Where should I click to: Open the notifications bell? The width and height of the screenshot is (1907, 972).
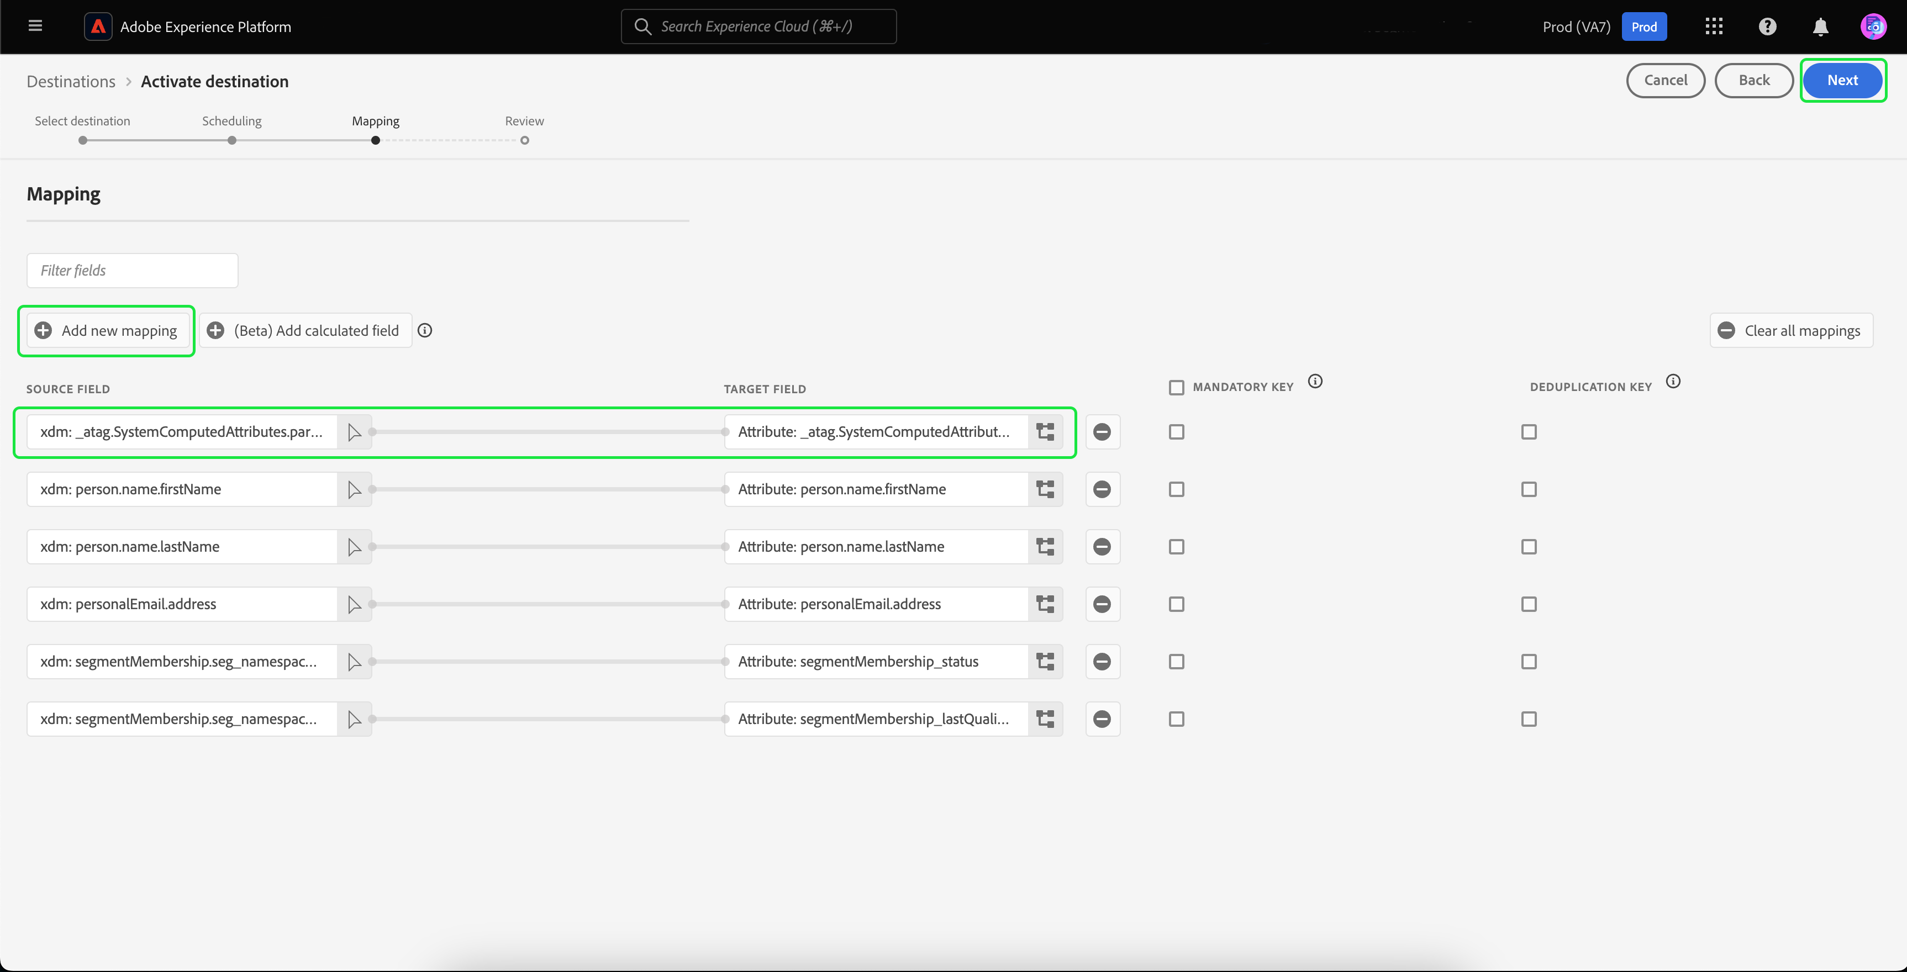[1820, 27]
